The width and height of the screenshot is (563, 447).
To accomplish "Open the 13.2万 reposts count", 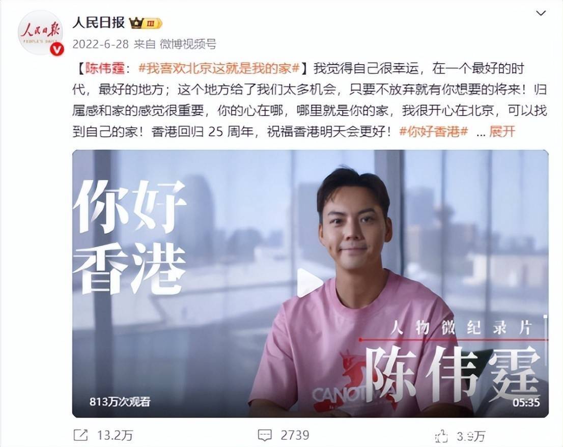I will pos(115,435).
